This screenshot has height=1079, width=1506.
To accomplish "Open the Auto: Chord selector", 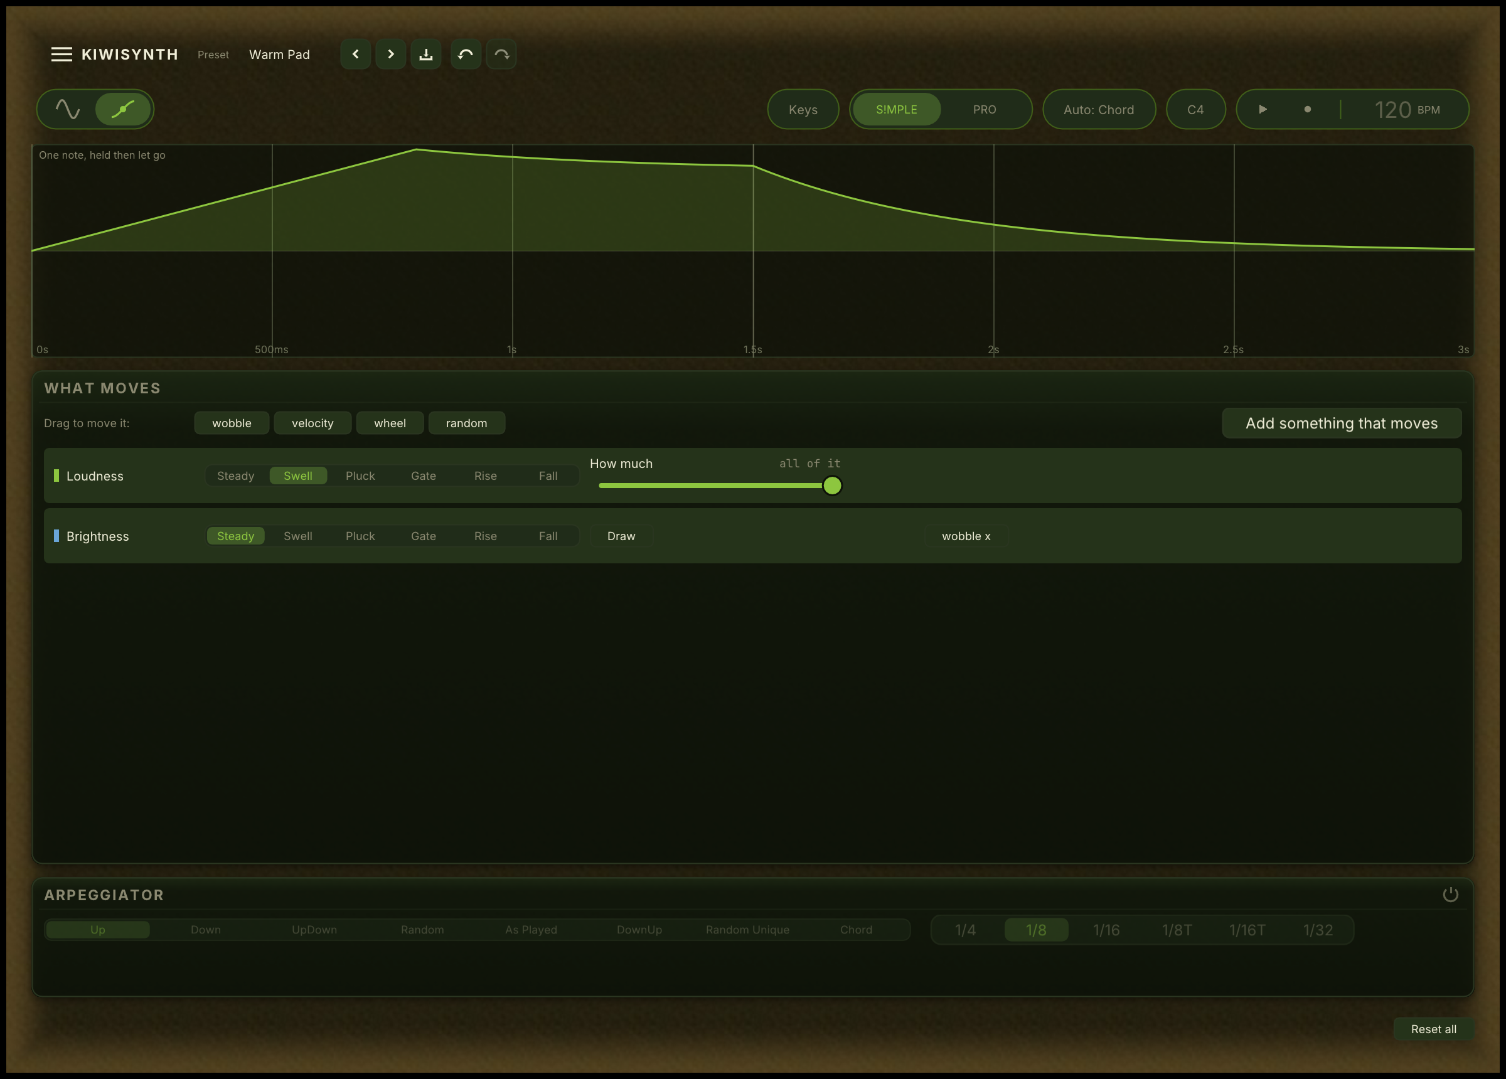I will [x=1099, y=110].
